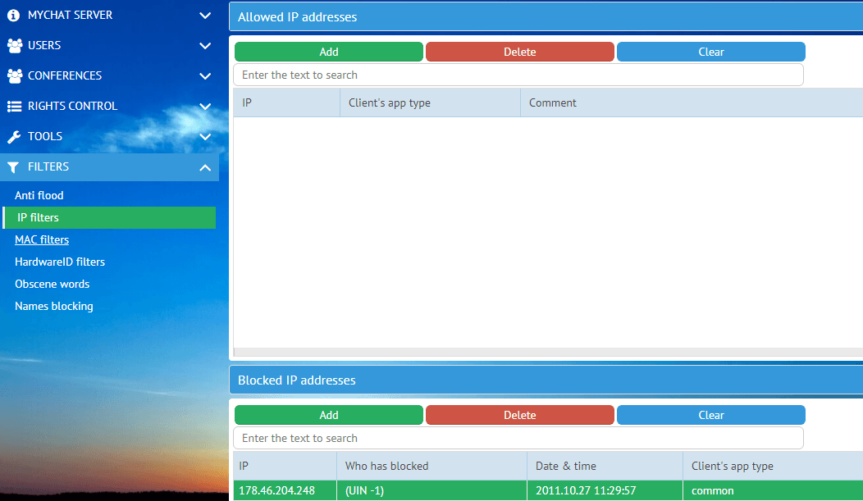863x501 pixels.
Task: Collapse the Filters section chevron
Action: click(x=205, y=167)
